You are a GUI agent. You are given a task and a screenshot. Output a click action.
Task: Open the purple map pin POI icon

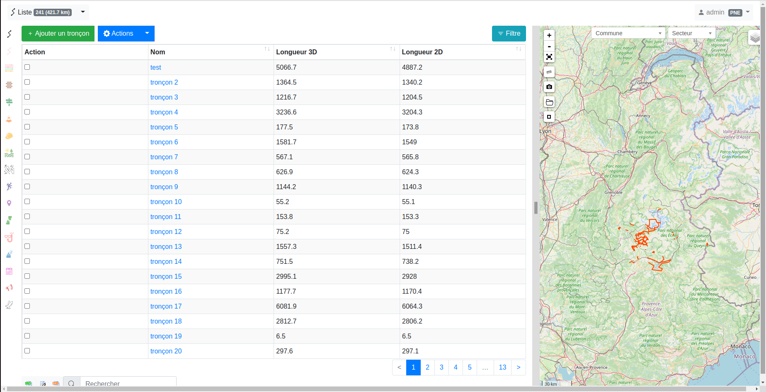[x=9, y=203]
